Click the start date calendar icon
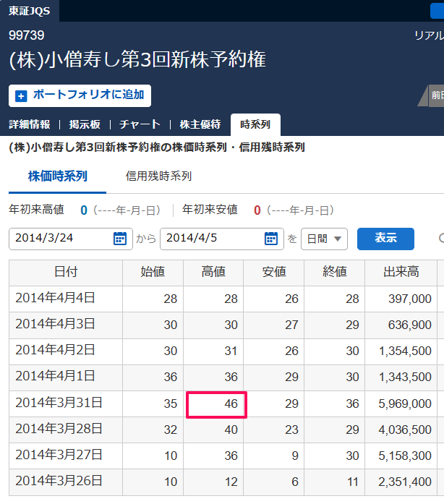This screenshot has height=504, width=444. [120, 239]
